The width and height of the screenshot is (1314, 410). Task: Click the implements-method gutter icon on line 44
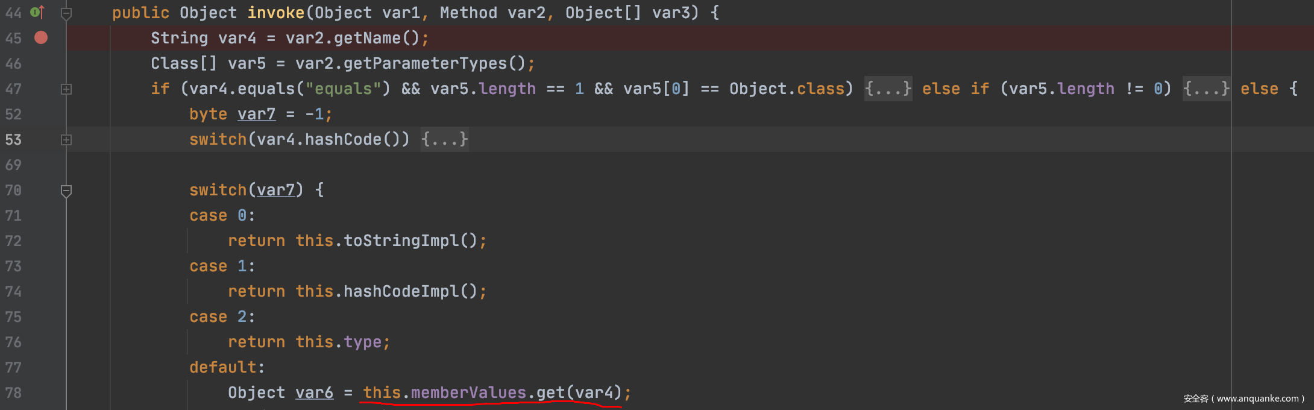click(x=37, y=12)
